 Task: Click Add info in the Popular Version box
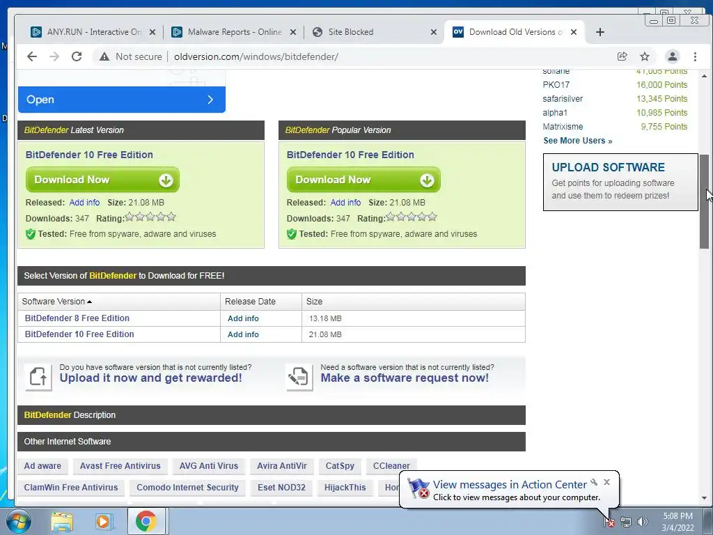(345, 203)
